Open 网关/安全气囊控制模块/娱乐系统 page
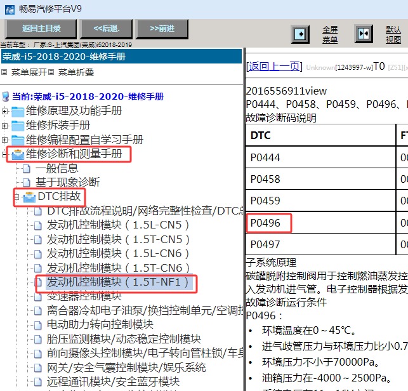The width and height of the screenshot is (408, 391). click(126, 368)
